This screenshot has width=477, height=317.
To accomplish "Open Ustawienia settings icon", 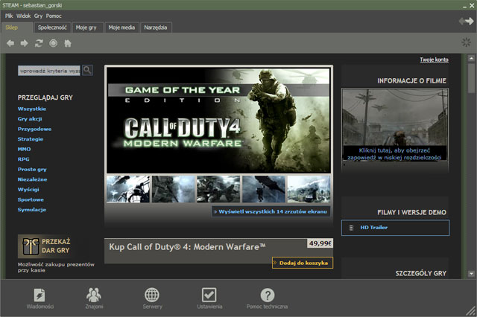I will 209,295.
